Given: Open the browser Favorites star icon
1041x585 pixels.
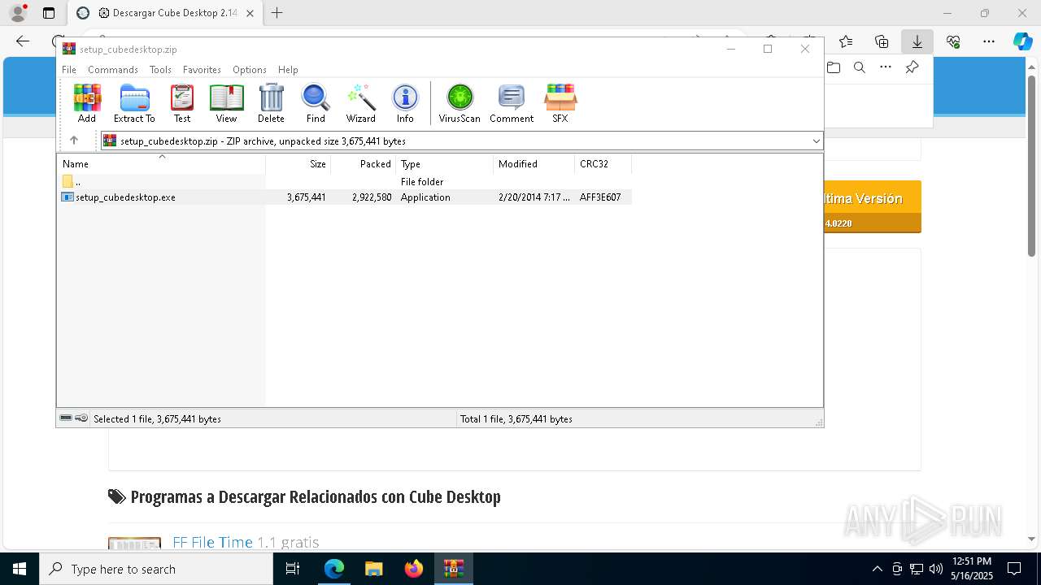Looking at the screenshot, I should [x=846, y=41].
